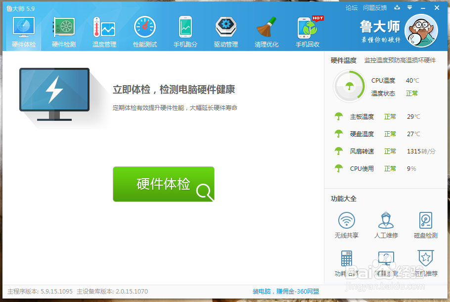The image size is (450, 302).
Task: Click the 风扇转速 umbrella icon
Action: [339, 151]
